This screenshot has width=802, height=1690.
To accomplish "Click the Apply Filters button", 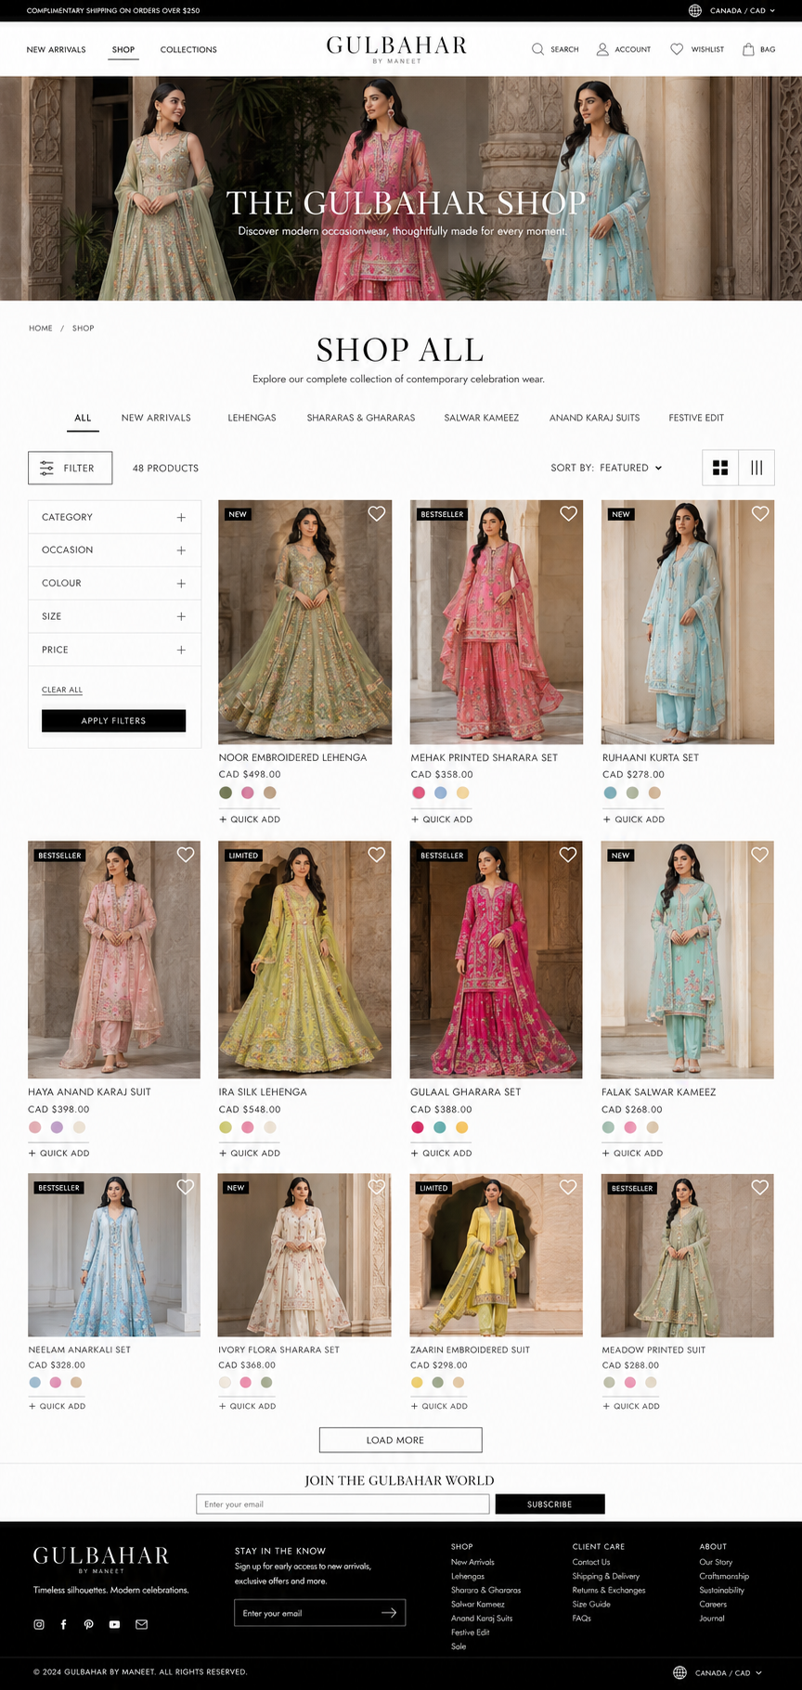I will pos(113,720).
